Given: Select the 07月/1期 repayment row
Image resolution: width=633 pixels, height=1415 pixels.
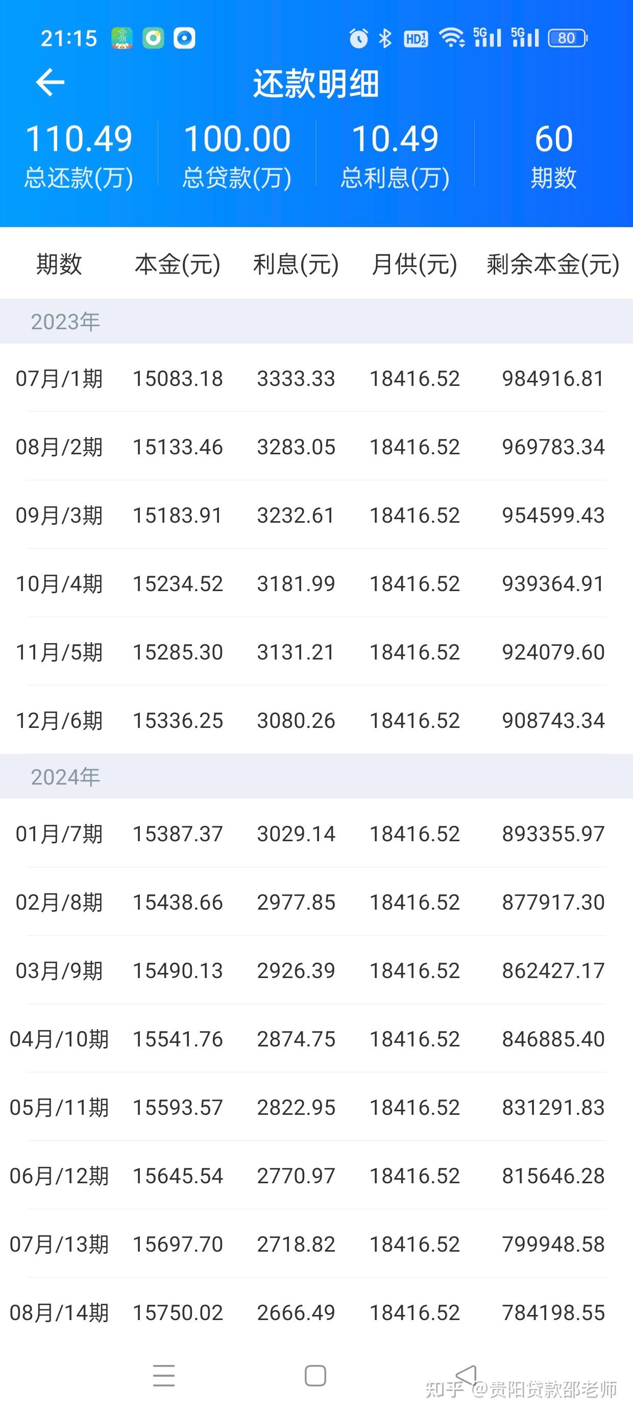Looking at the screenshot, I should coord(316,378).
